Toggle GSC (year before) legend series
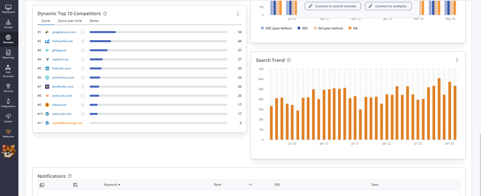Image resolution: width=481 pixels, height=196 pixels. pyautogui.click(x=276, y=28)
